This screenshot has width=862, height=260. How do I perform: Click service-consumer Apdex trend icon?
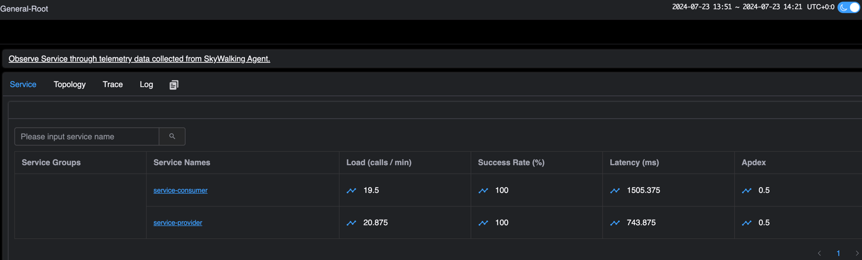coord(746,191)
